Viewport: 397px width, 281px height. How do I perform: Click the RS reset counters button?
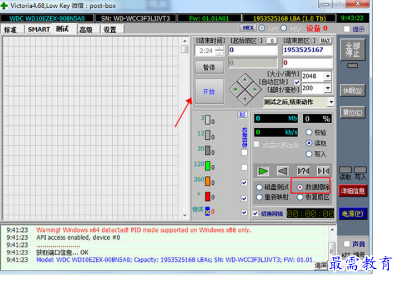(x=242, y=115)
